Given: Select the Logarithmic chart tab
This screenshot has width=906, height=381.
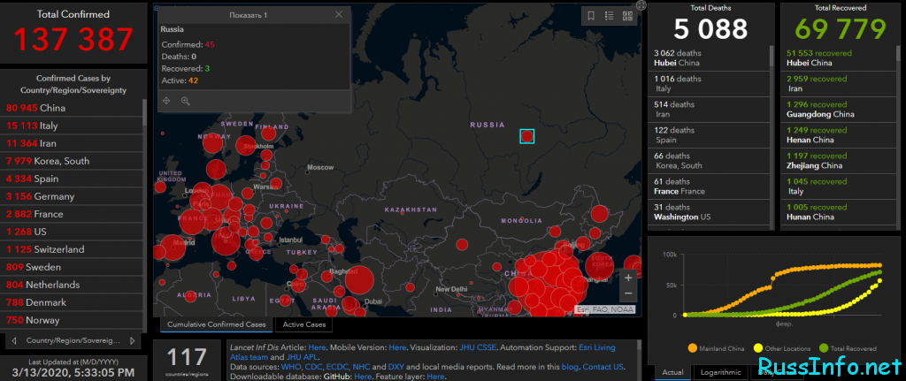Looking at the screenshot, I should (720, 372).
